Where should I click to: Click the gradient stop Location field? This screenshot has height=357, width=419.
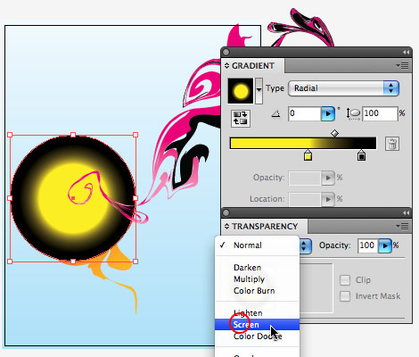[x=305, y=199]
